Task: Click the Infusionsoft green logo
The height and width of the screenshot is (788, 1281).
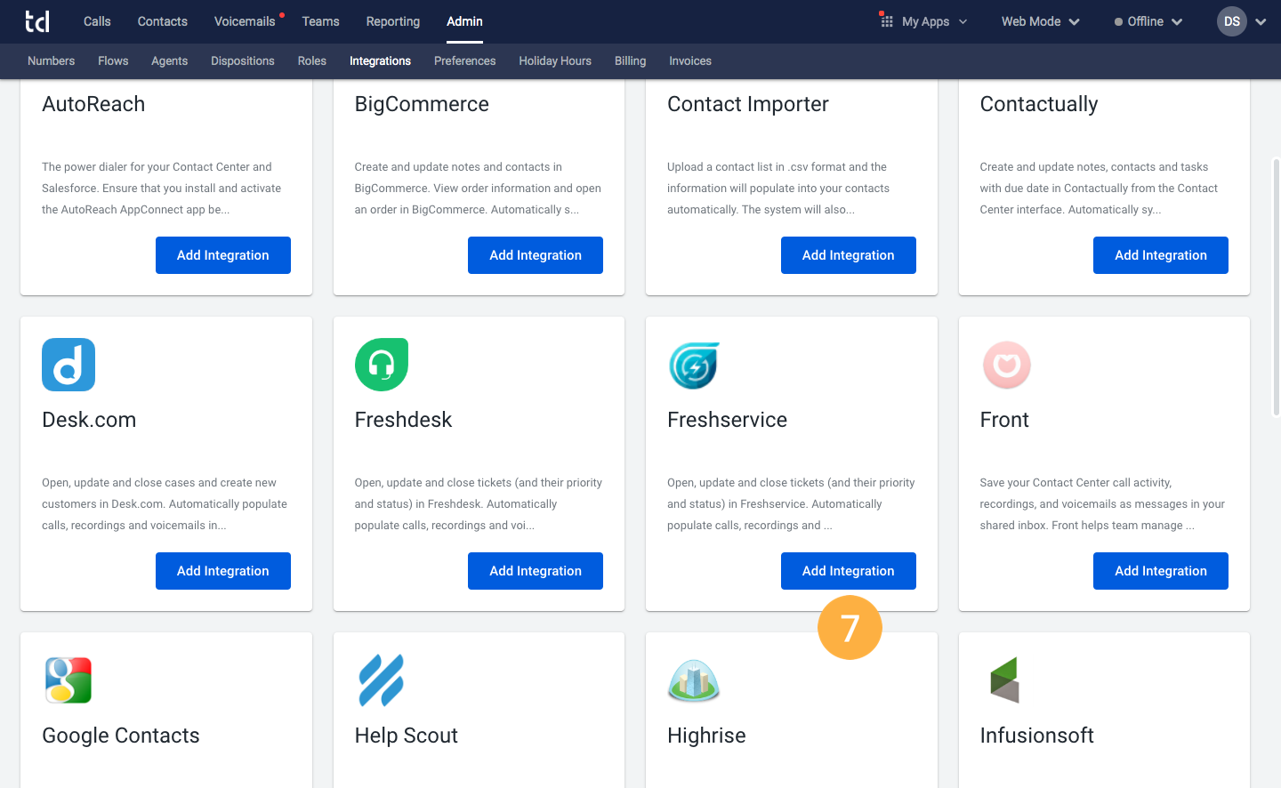Action: (x=1005, y=680)
